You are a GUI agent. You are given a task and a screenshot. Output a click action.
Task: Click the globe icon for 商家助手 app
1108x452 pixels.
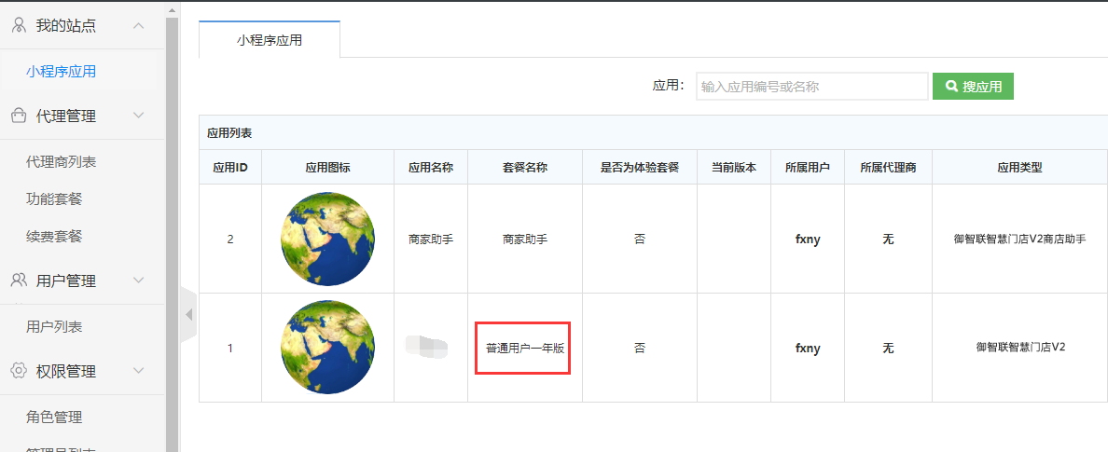pyautogui.click(x=327, y=239)
